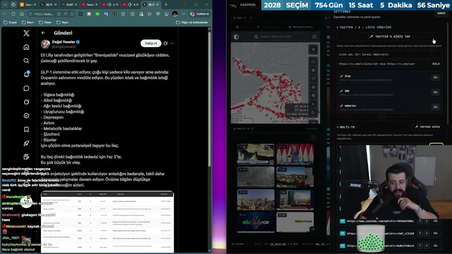Click the X logo at top of sidebar
Image resolution: width=452 pixels, height=254 pixels.
(x=26, y=33)
